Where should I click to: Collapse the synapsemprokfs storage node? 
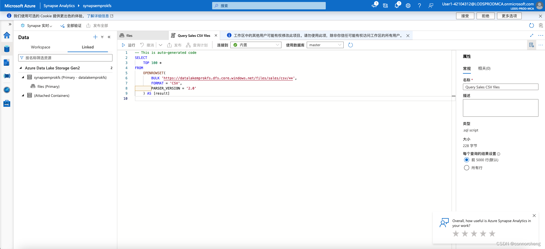23,77
